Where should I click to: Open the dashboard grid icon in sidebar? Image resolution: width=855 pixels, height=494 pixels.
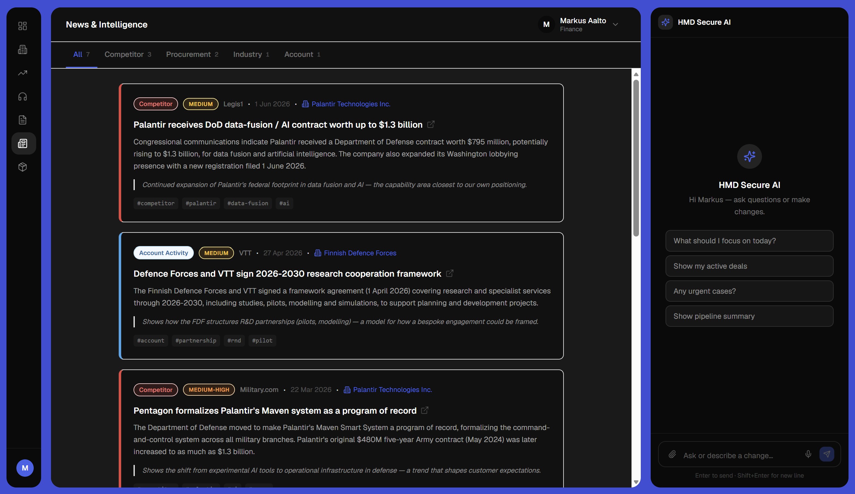click(22, 26)
